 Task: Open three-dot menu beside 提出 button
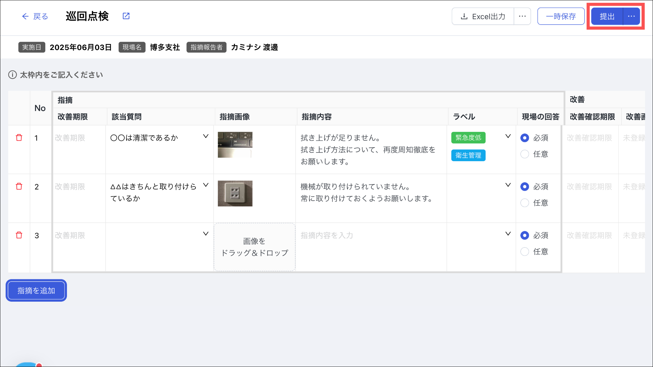coord(631,16)
